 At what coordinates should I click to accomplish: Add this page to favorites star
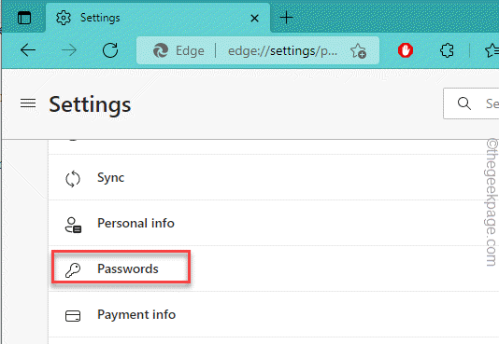click(x=358, y=50)
